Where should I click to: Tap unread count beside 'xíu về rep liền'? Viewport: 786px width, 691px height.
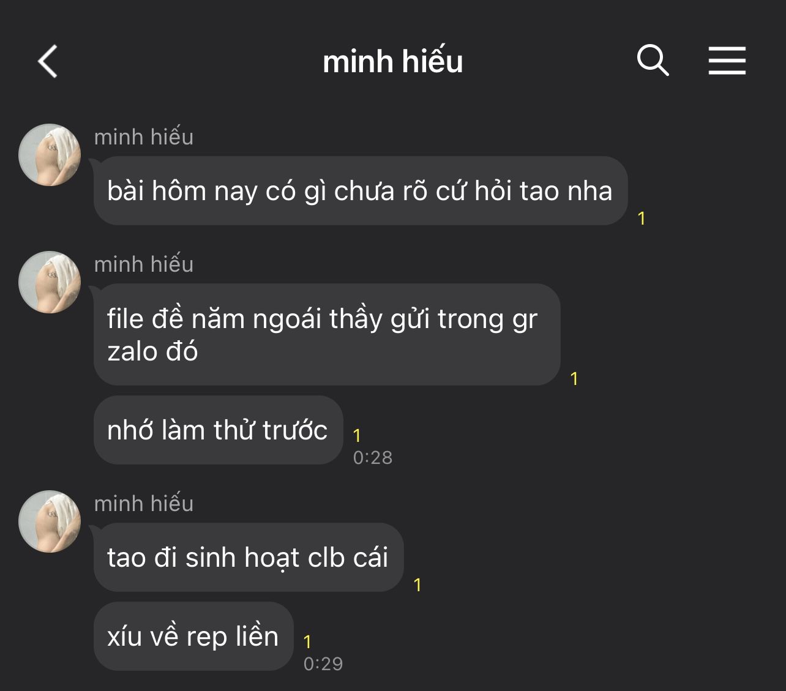(x=307, y=641)
